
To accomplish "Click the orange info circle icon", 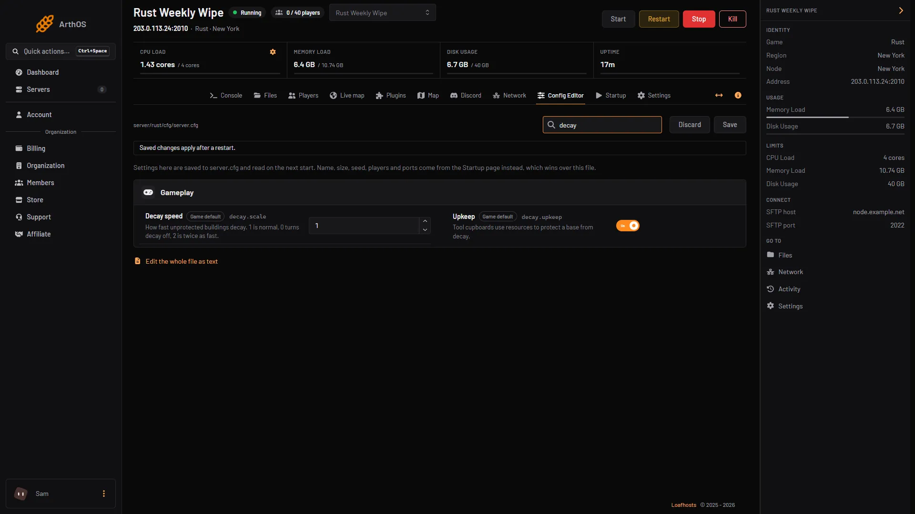I will point(738,96).
